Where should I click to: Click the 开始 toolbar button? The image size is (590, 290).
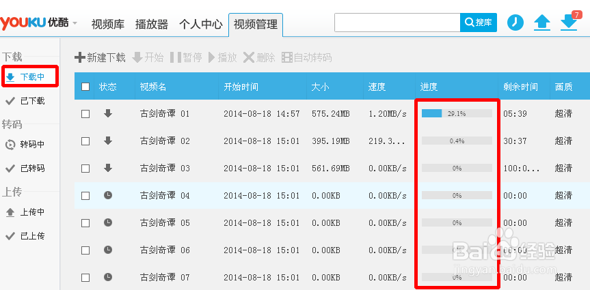[148, 57]
